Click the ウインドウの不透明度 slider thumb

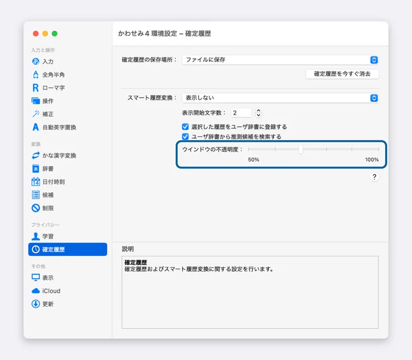click(x=301, y=150)
